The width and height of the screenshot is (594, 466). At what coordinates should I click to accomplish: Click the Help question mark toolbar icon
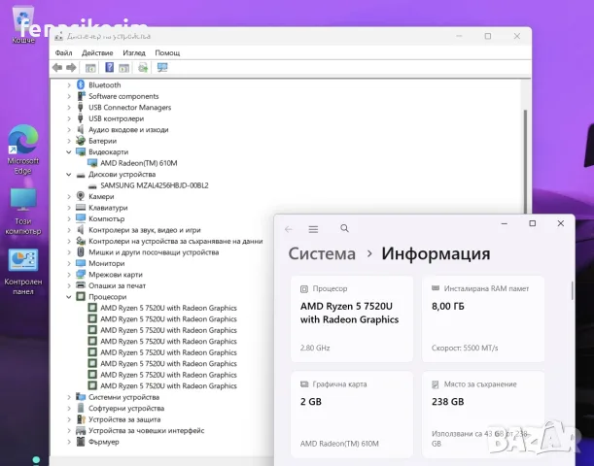coord(109,67)
